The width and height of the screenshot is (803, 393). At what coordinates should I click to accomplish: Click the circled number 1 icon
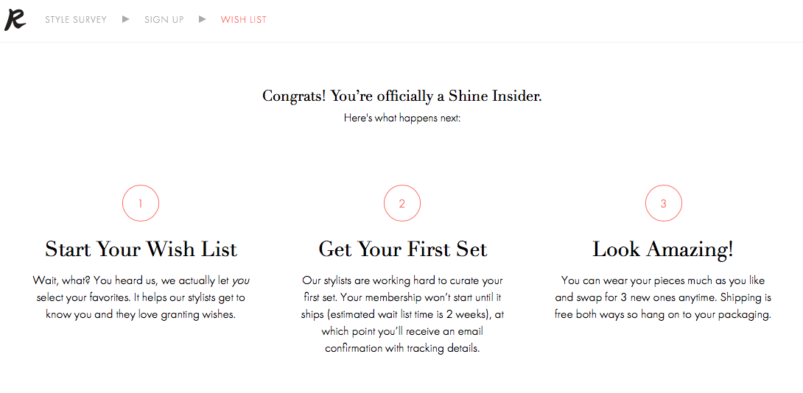(x=140, y=203)
